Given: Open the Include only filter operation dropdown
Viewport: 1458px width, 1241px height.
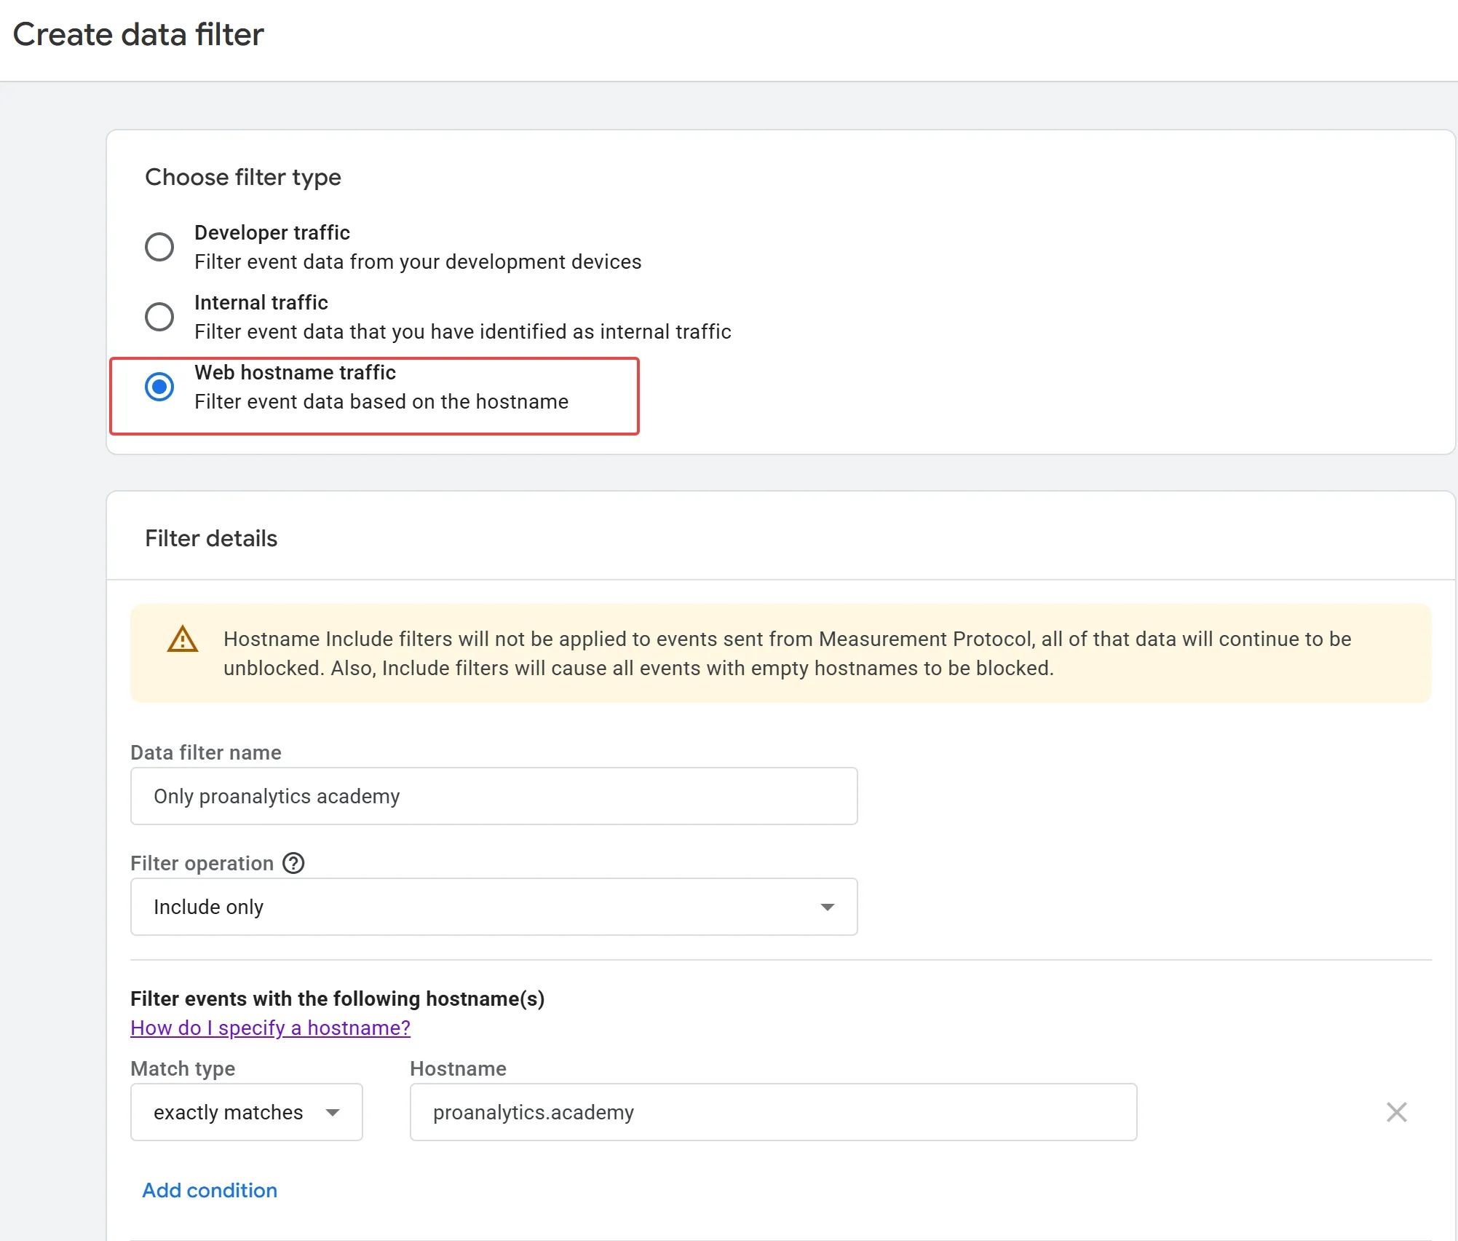Looking at the screenshot, I should click(494, 907).
